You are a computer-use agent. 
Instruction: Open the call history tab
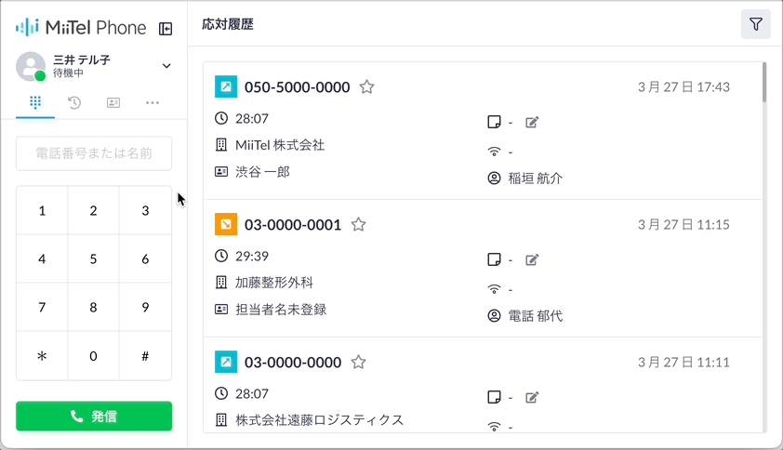pyautogui.click(x=74, y=103)
